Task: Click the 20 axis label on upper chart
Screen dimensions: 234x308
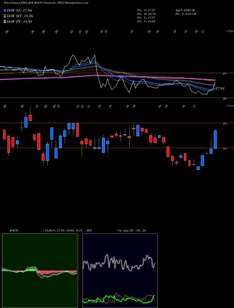Action: click(x=224, y=99)
